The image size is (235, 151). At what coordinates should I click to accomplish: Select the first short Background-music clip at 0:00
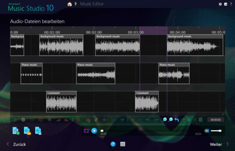pyautogui.click(x=17, y=45)
